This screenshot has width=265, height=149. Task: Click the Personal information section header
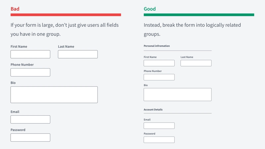coord(157,46)
